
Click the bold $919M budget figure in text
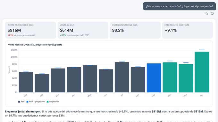(x=198, y=111)
